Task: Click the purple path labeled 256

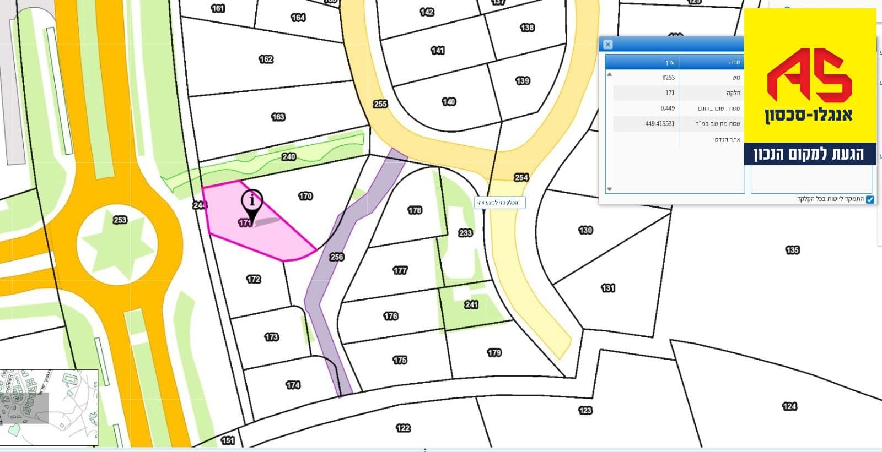Action: coord(336,257)
